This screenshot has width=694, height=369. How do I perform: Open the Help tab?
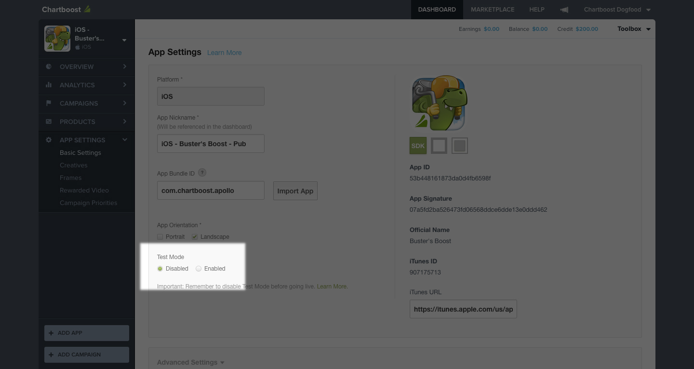[x=537, y=10]
